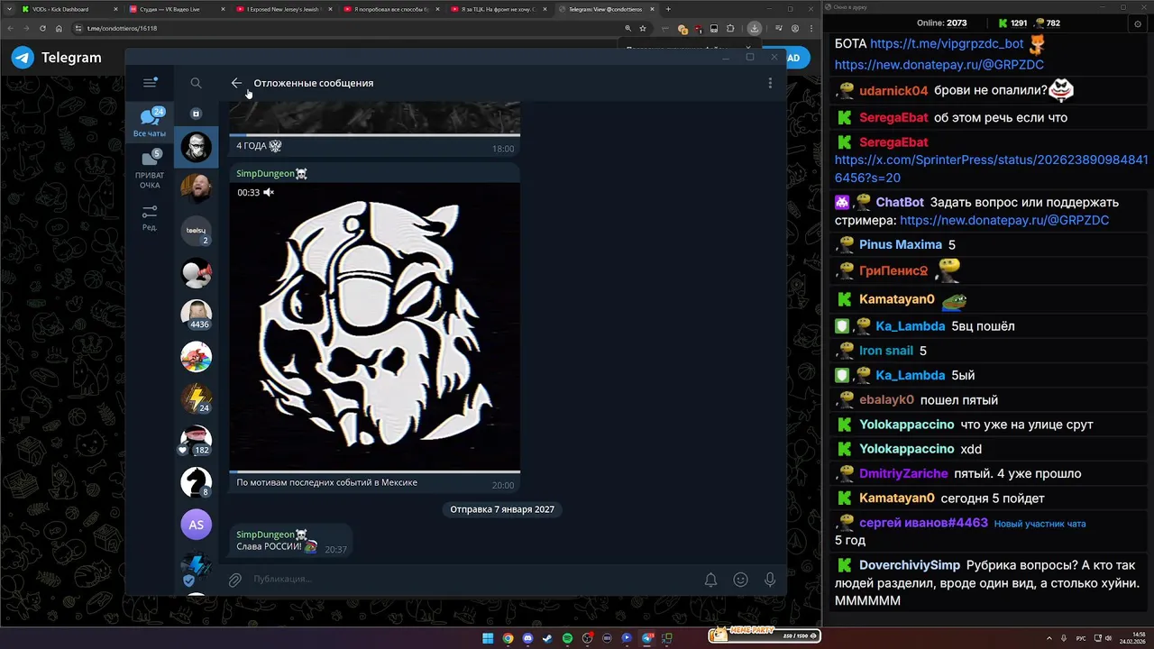
Task: Go back from Отложенные сообщения
Action: (236, 83)
